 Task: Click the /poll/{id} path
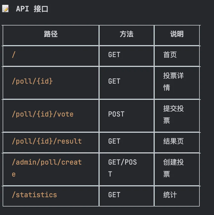tap(32, 81)
